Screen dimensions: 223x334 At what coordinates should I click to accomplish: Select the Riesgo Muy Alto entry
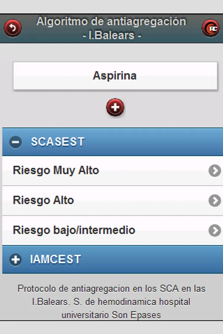(56, 171)
